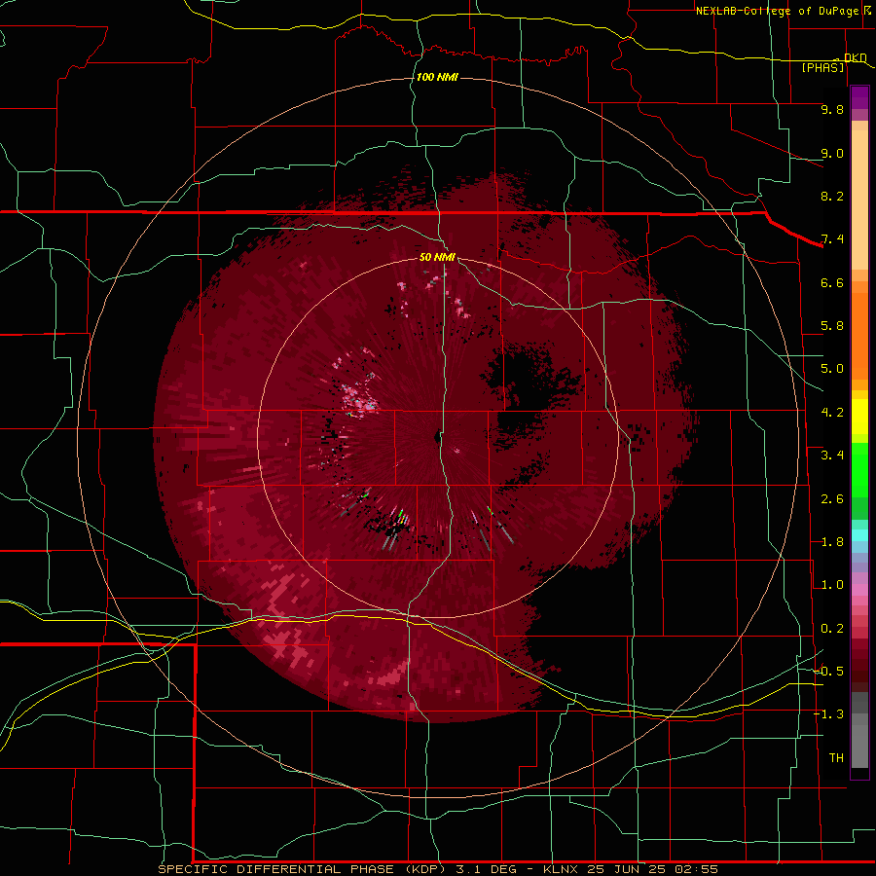Pick the bright green color bar segment
Screen dimensions: 876x876
pyautogui.click(x=859, y=469)
